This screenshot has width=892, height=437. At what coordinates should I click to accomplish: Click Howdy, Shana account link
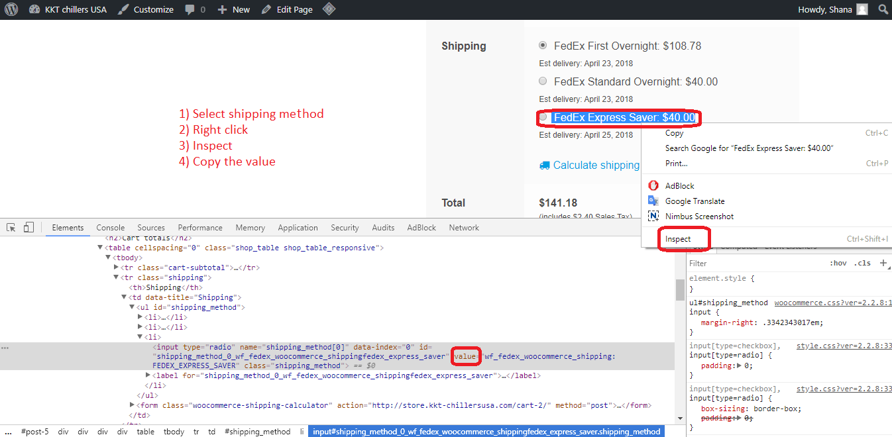click(x=825, y=10)
